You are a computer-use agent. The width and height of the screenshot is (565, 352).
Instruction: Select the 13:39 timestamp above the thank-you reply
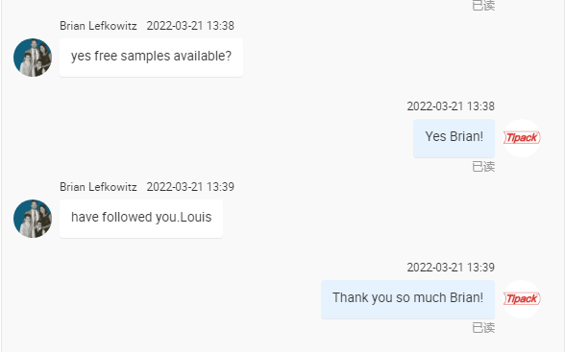click(x=451, y=268)
